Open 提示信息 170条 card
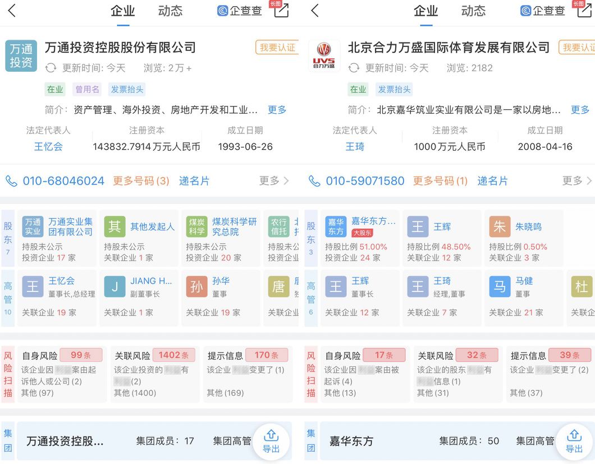This screenshot has width=595, height=464. (248, 374)
